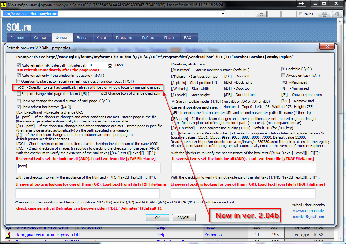Toggle the Dockable checkbox
Screen dimensions: 346x244
point(283,69)
